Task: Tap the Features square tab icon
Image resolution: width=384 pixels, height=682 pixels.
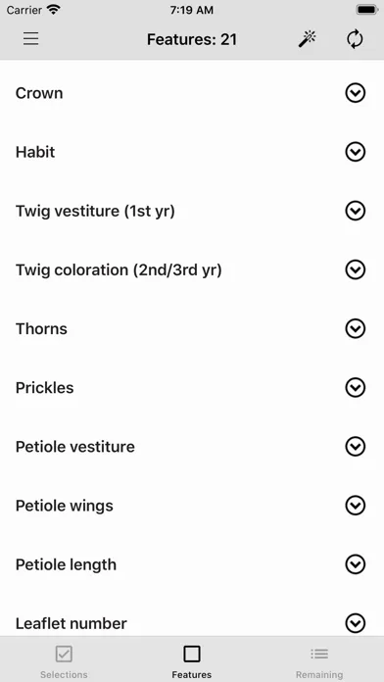Action: point(192,654)
